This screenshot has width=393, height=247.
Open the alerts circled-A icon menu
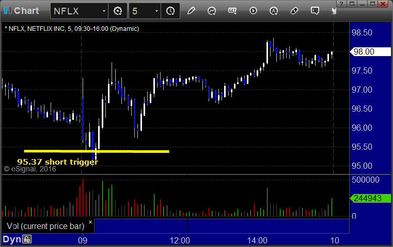pos(273,11)
